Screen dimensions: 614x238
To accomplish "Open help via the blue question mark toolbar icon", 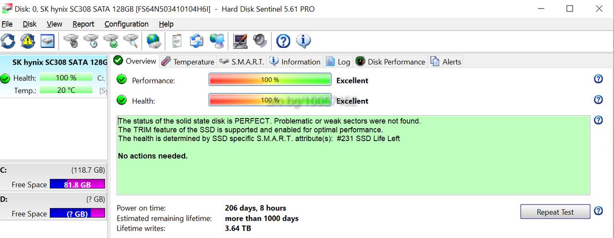I will (283, 41).
